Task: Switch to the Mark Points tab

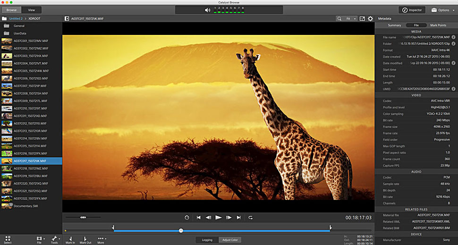Action: pos(438,25)
